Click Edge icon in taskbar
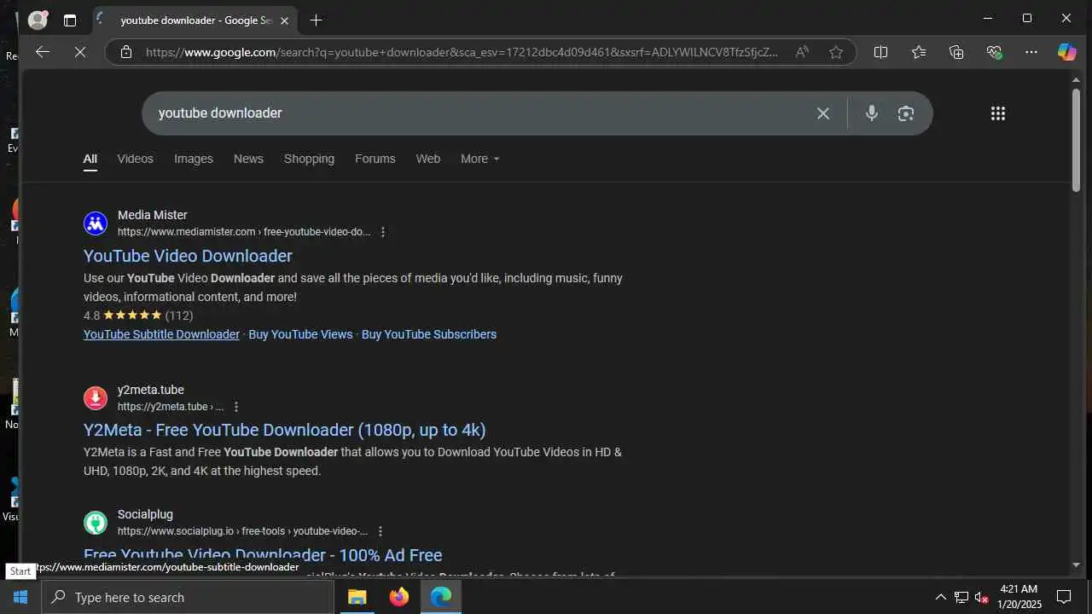The image size is (1092, 614). 441,597
